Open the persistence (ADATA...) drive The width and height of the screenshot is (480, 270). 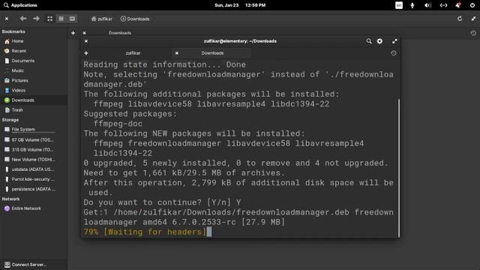coord(33,189)
